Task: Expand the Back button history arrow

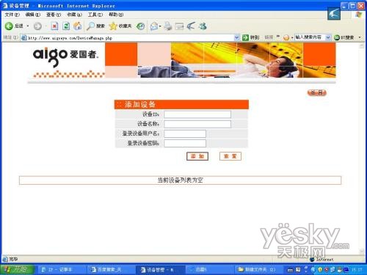Action: pyautogui.click(x=28, y=26)
